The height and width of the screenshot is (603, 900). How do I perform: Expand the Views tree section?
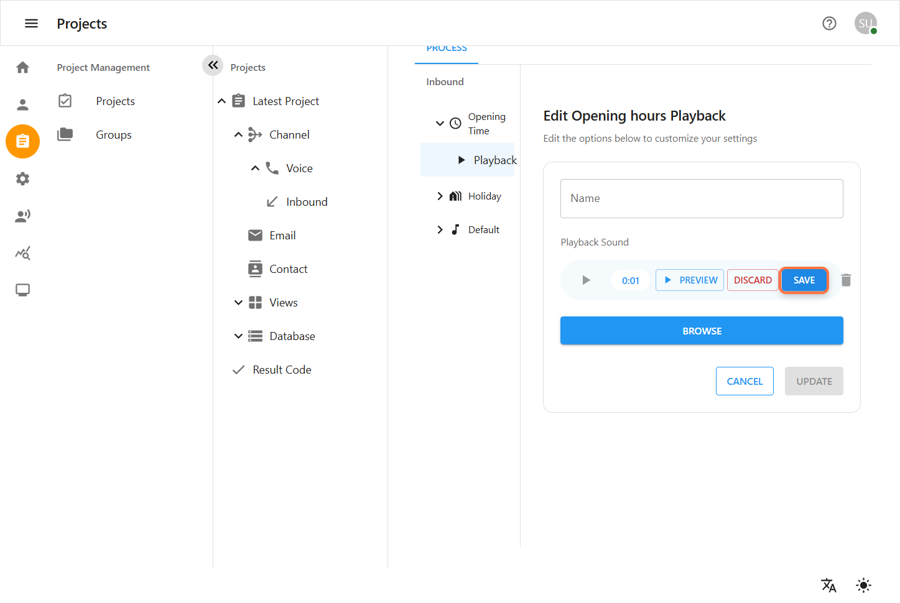(x=238, y=303)
